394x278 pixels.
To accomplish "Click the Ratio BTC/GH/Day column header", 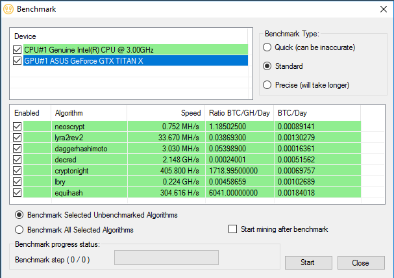I will click(240, 113).
